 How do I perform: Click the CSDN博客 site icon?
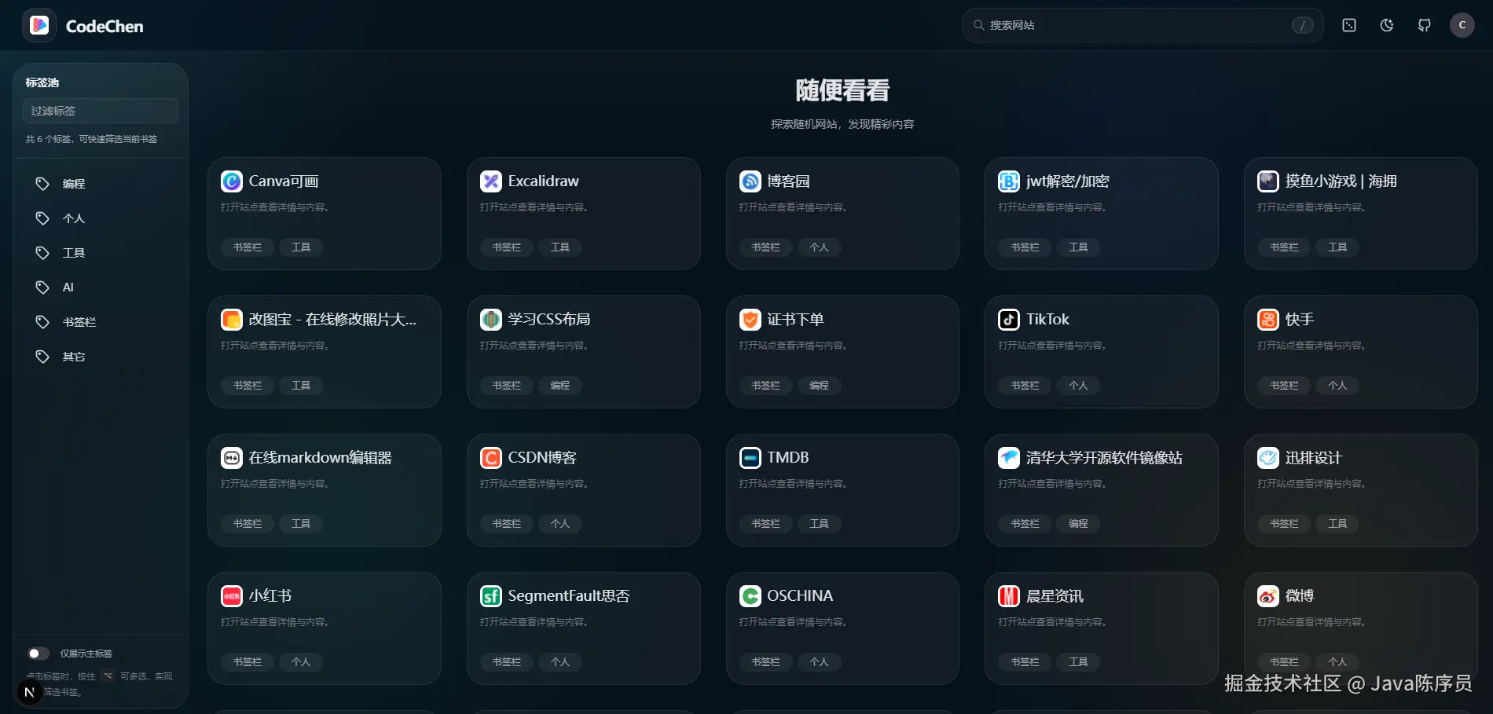(x=491, y=458)
